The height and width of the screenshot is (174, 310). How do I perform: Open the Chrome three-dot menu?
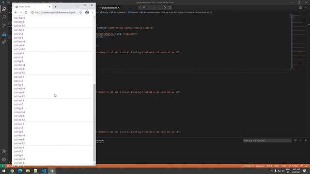tap(92, 13)
